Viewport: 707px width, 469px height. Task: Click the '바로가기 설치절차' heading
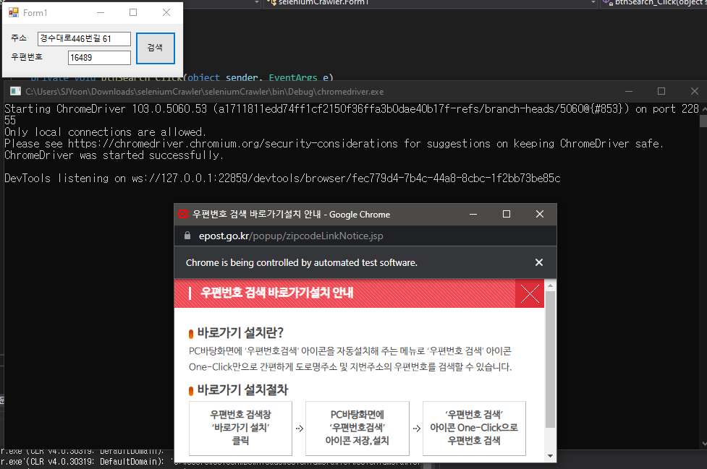pos(242,390)
